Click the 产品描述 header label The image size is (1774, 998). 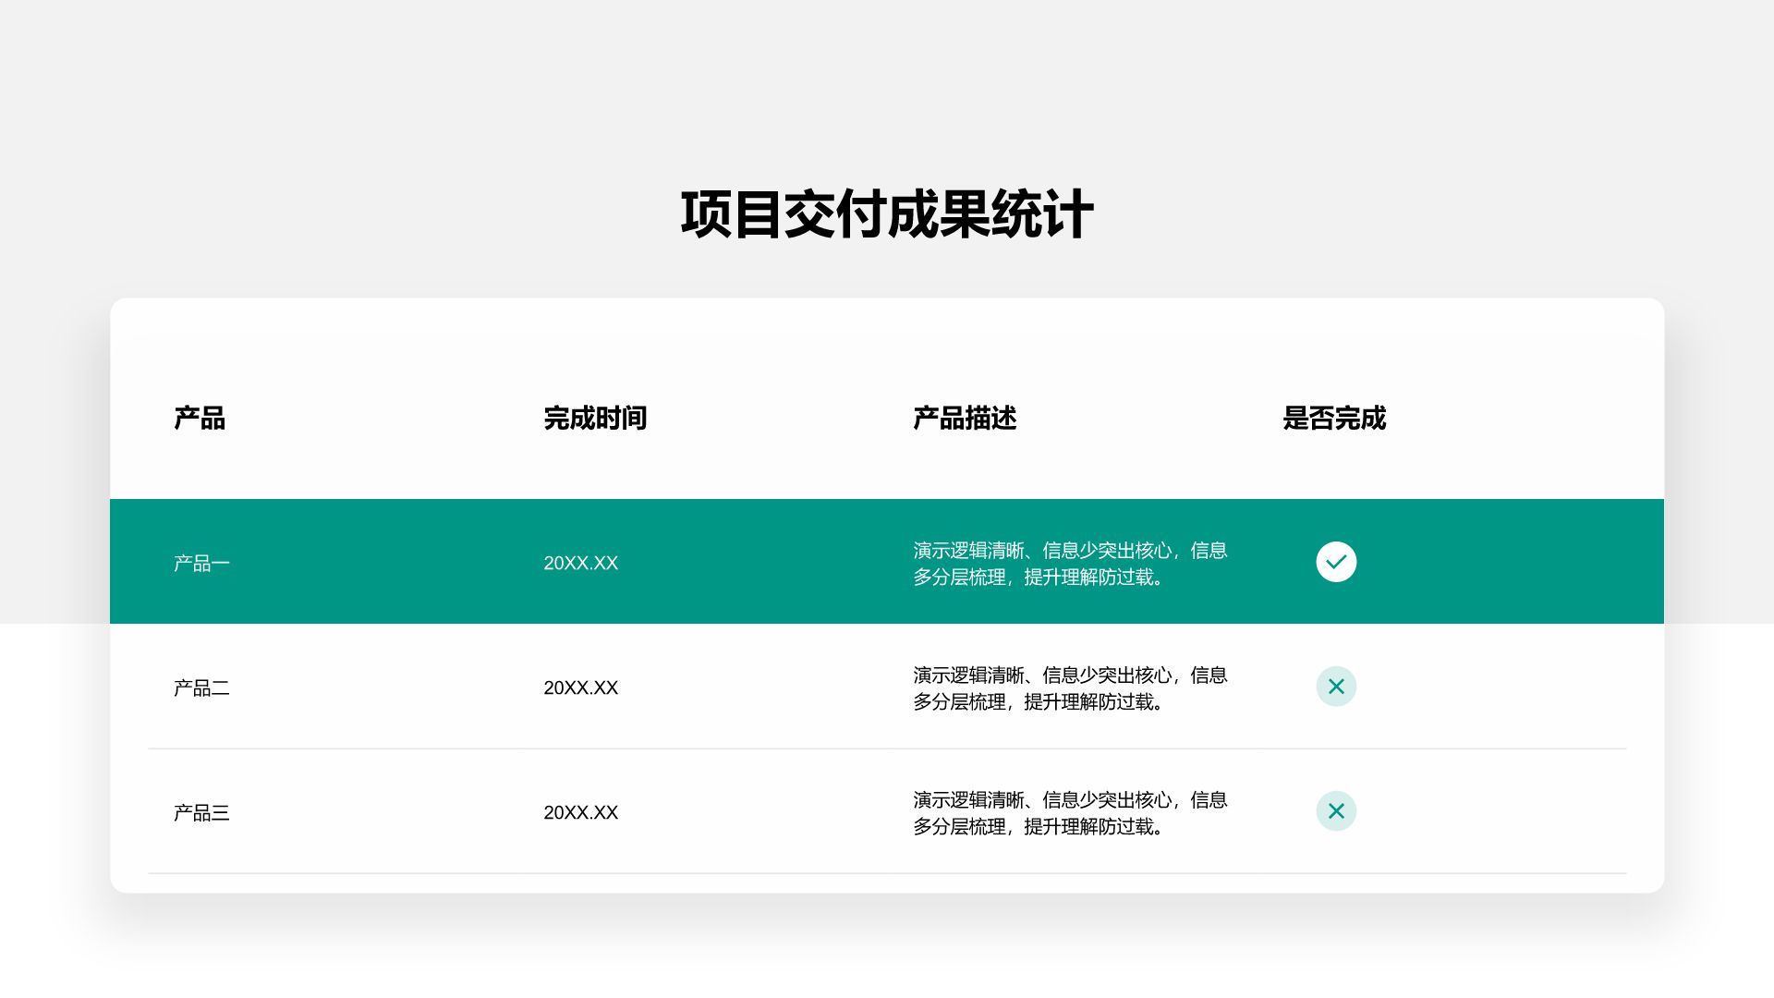tap(965, 419)
